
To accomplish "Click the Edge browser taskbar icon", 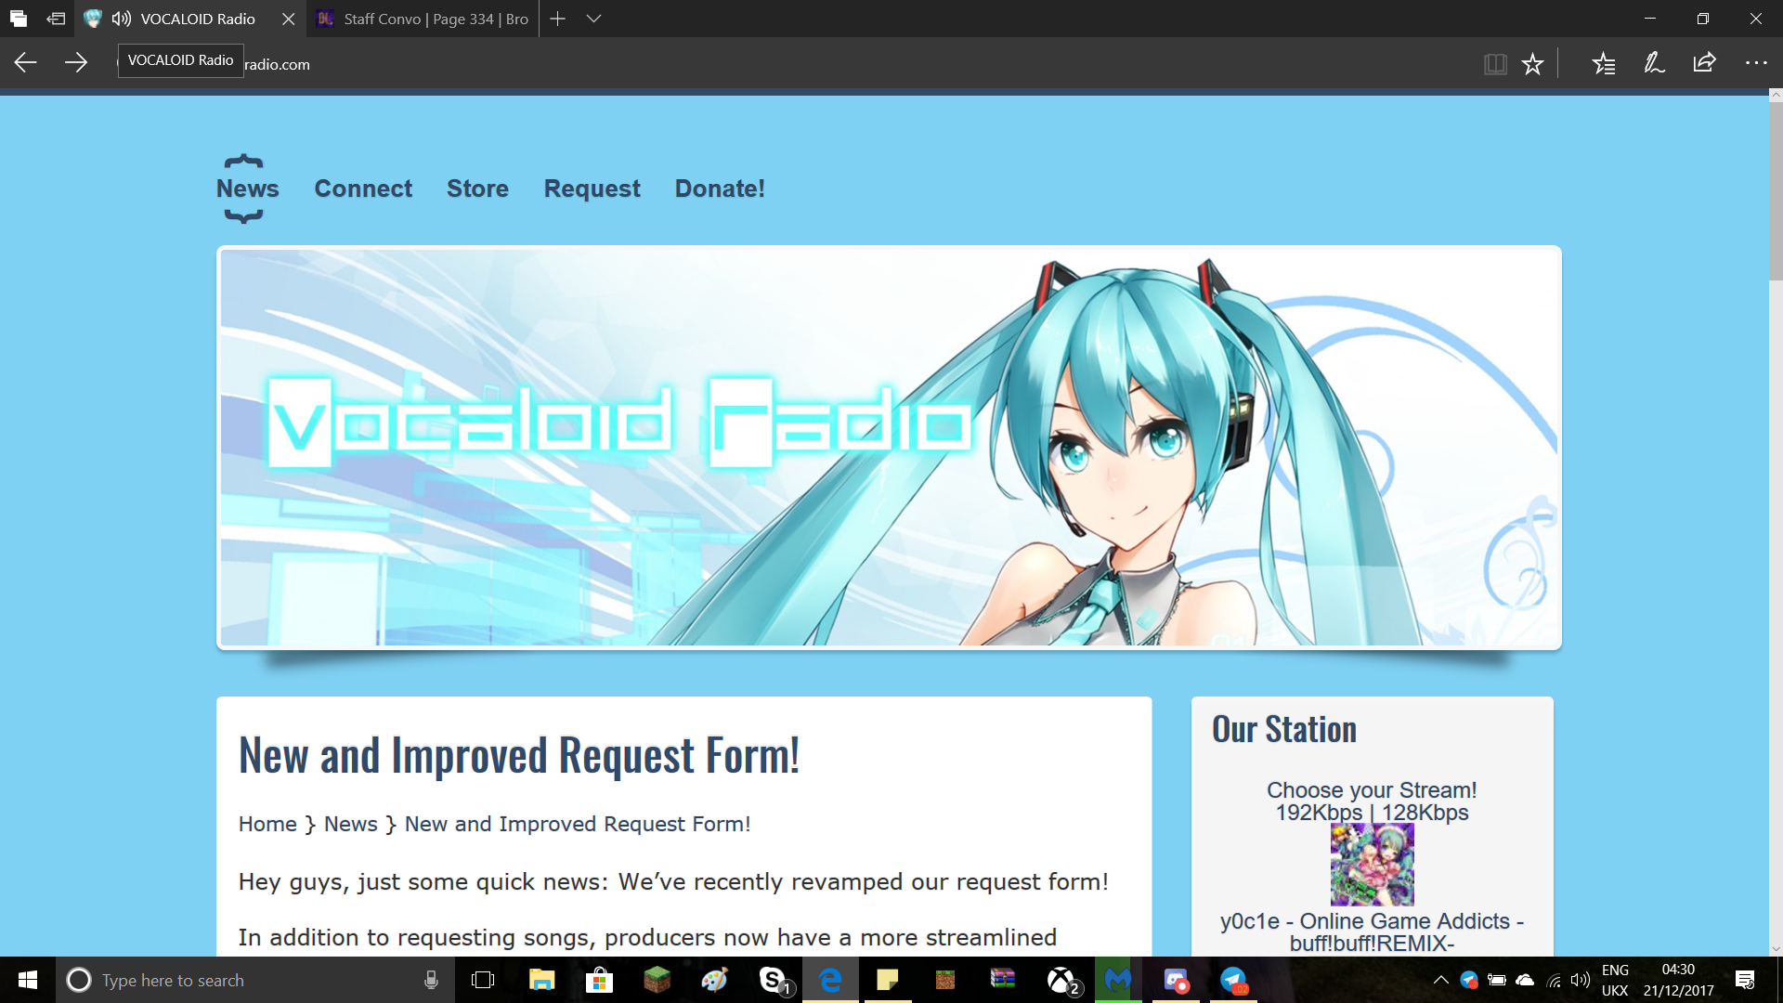I will point(830,980).
